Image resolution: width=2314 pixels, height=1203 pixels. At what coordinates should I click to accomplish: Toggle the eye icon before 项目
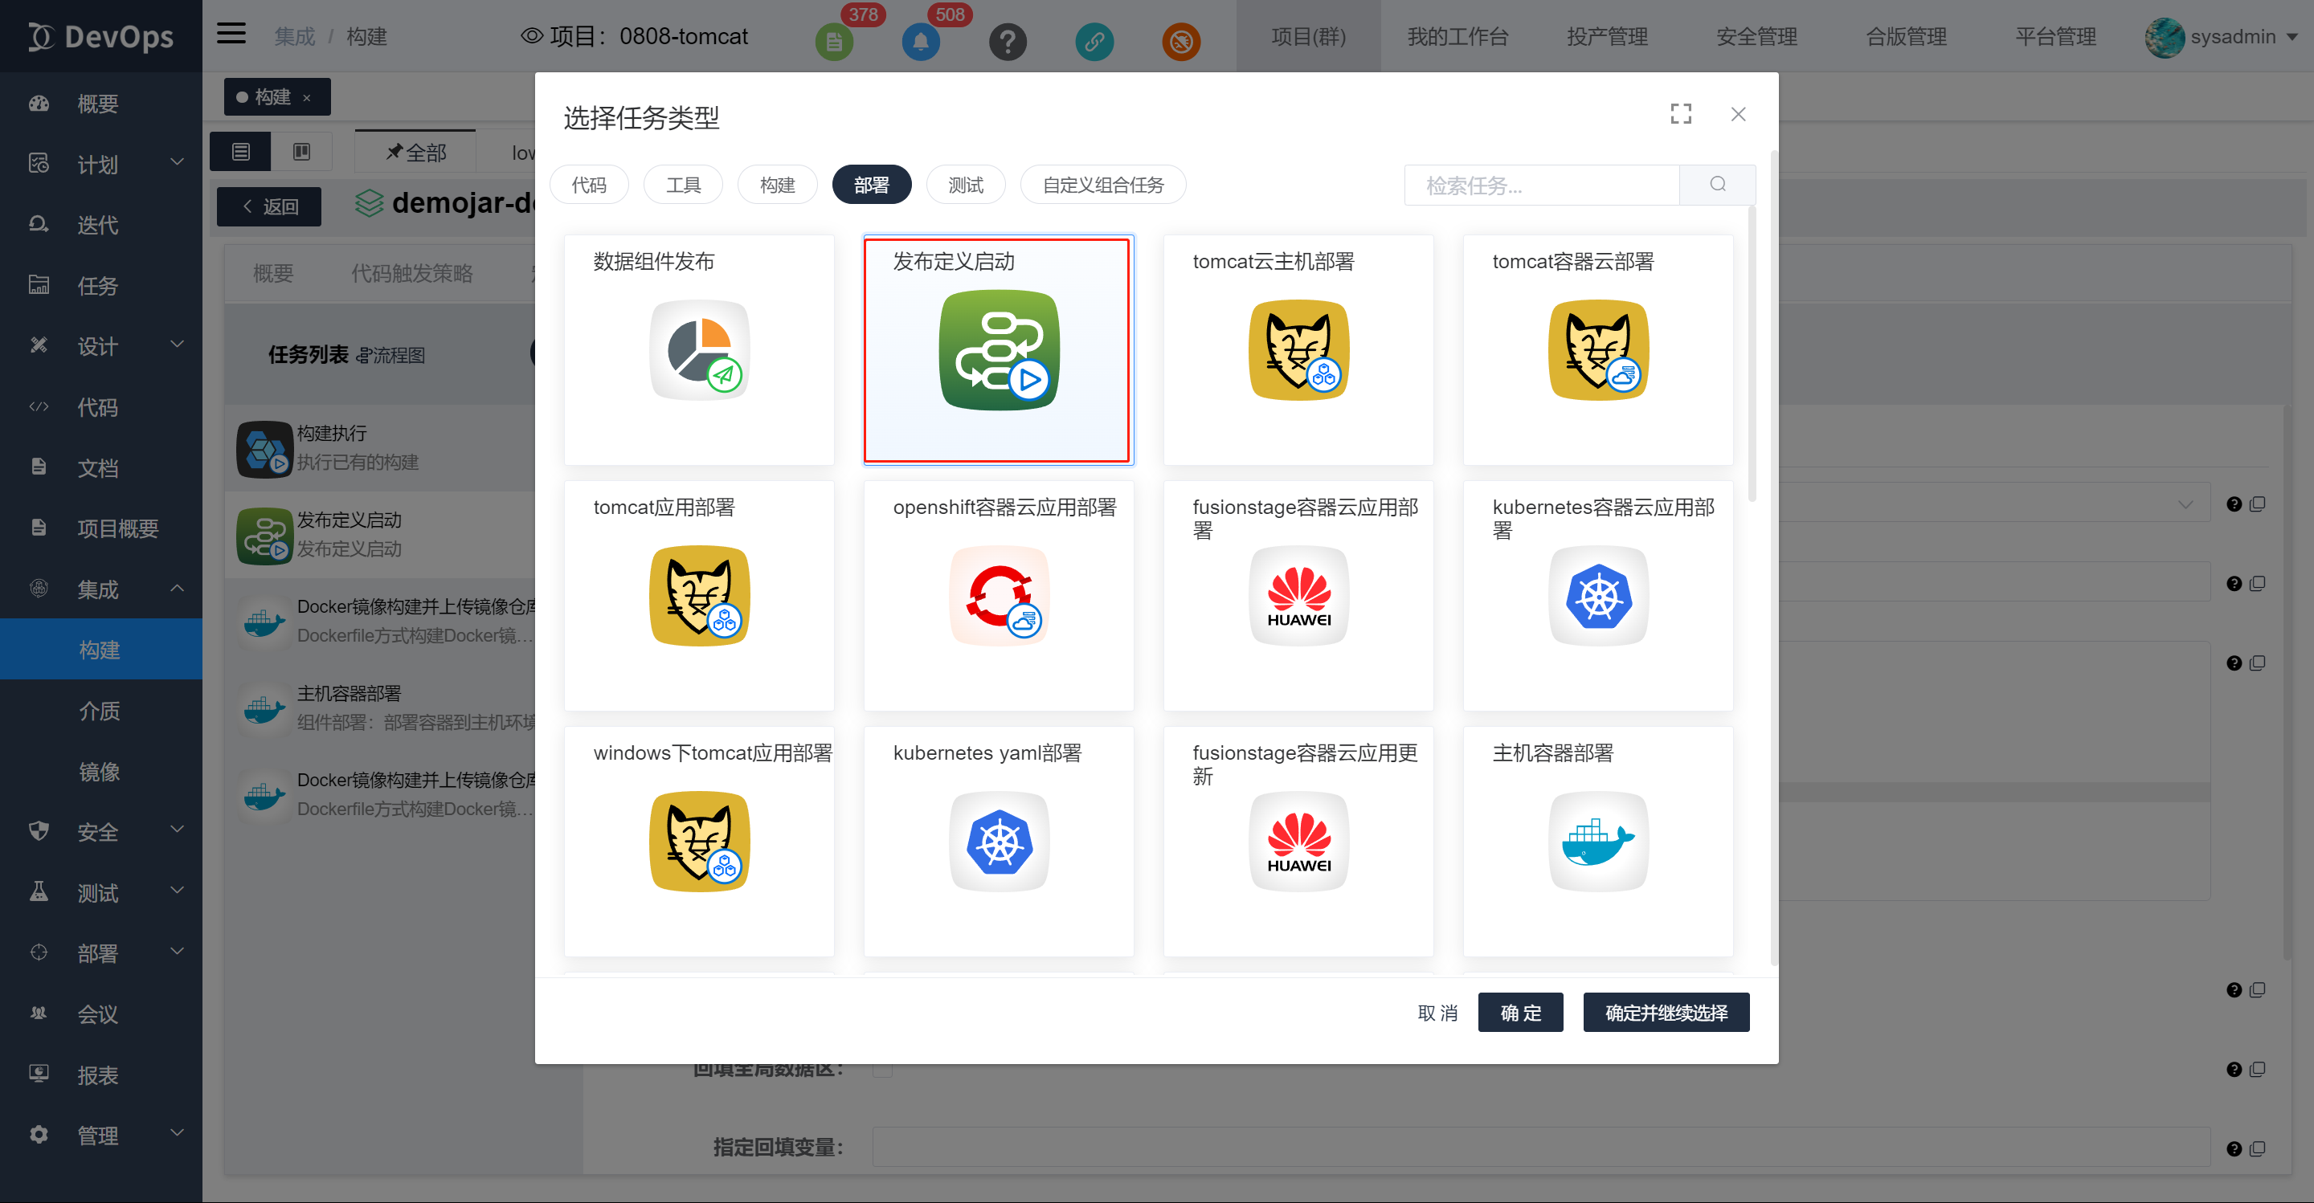532,36
